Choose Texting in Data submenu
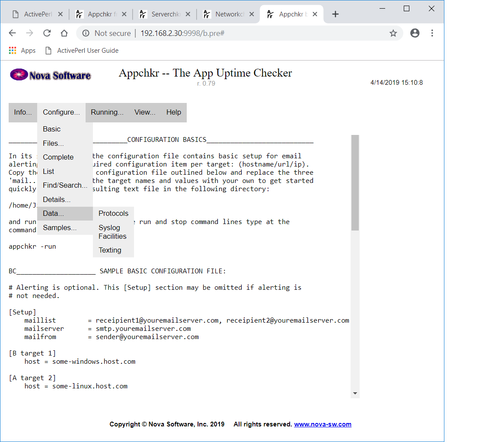 click(x=113, y=250)
